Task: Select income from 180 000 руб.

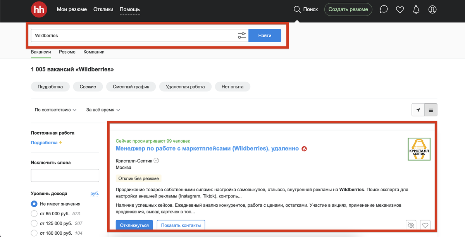Action: point(34,234)
